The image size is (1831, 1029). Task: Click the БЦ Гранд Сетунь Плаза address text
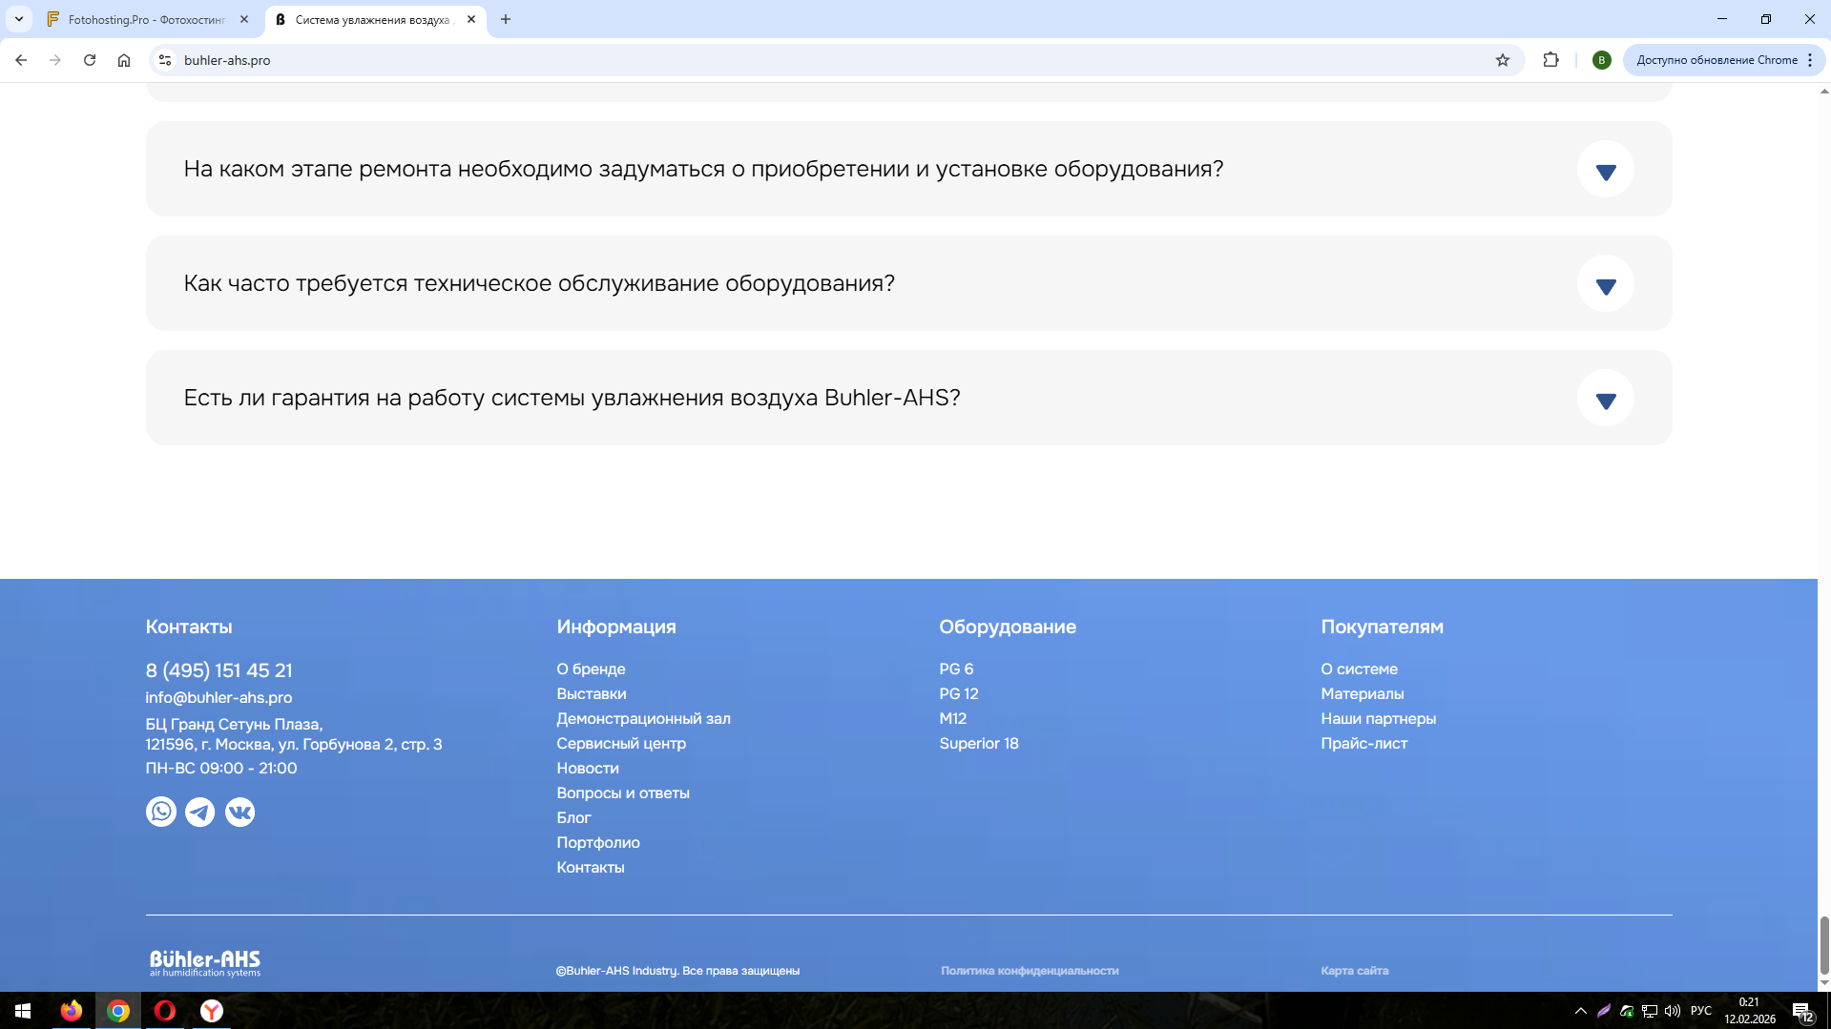coord(294,734)
